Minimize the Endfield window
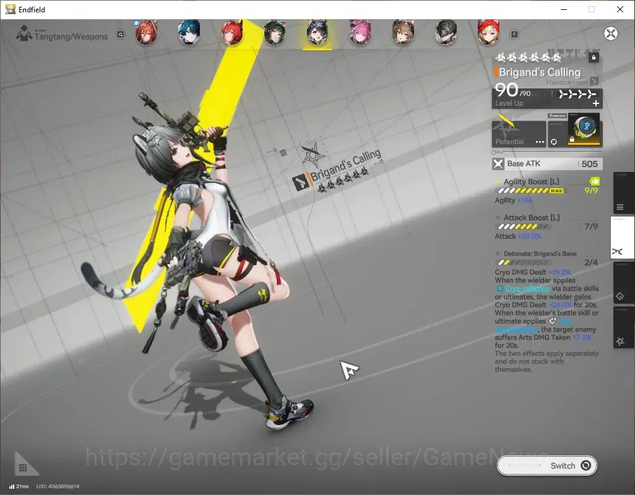Image resolution: width=635 pixels, height=495 pixels. [x=564, y=9]
